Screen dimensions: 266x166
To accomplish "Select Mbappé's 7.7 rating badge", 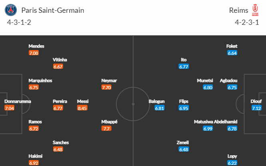I will 106,129.
